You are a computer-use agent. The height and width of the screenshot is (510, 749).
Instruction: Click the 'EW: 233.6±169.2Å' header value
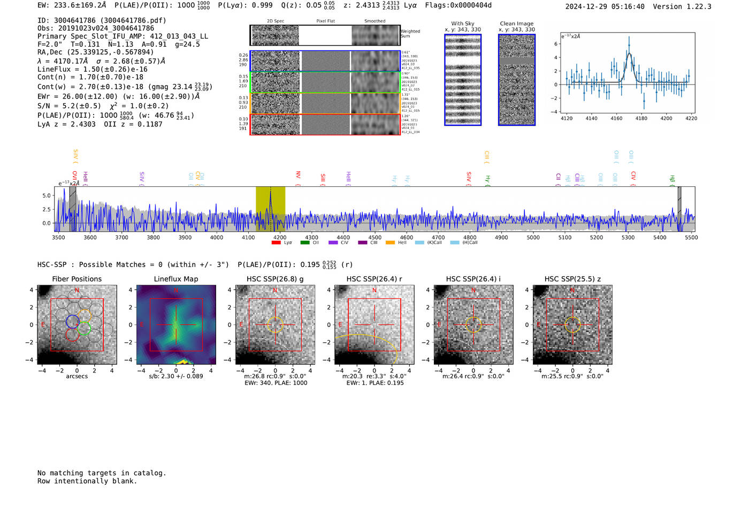[x=72, y=5]
